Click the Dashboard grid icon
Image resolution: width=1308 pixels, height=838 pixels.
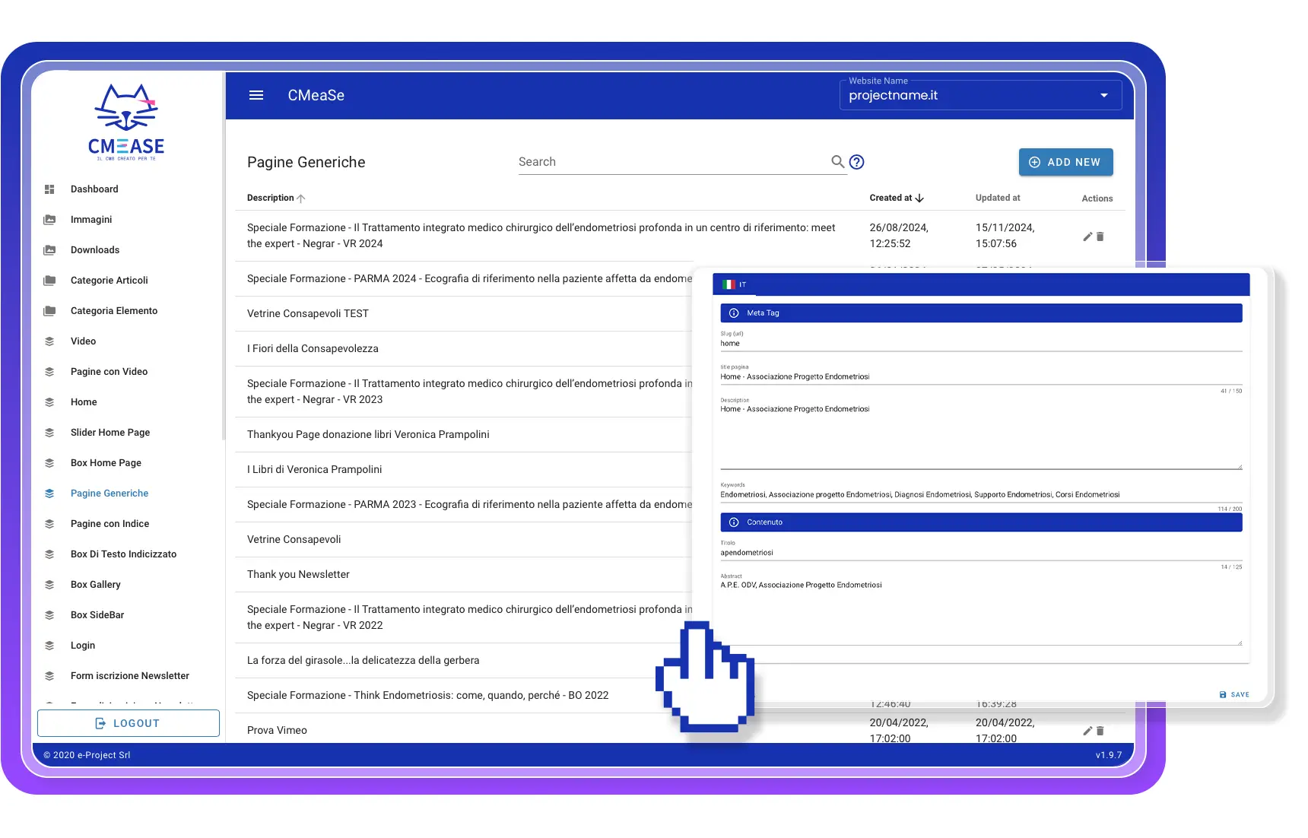click(x=49, y=189)
